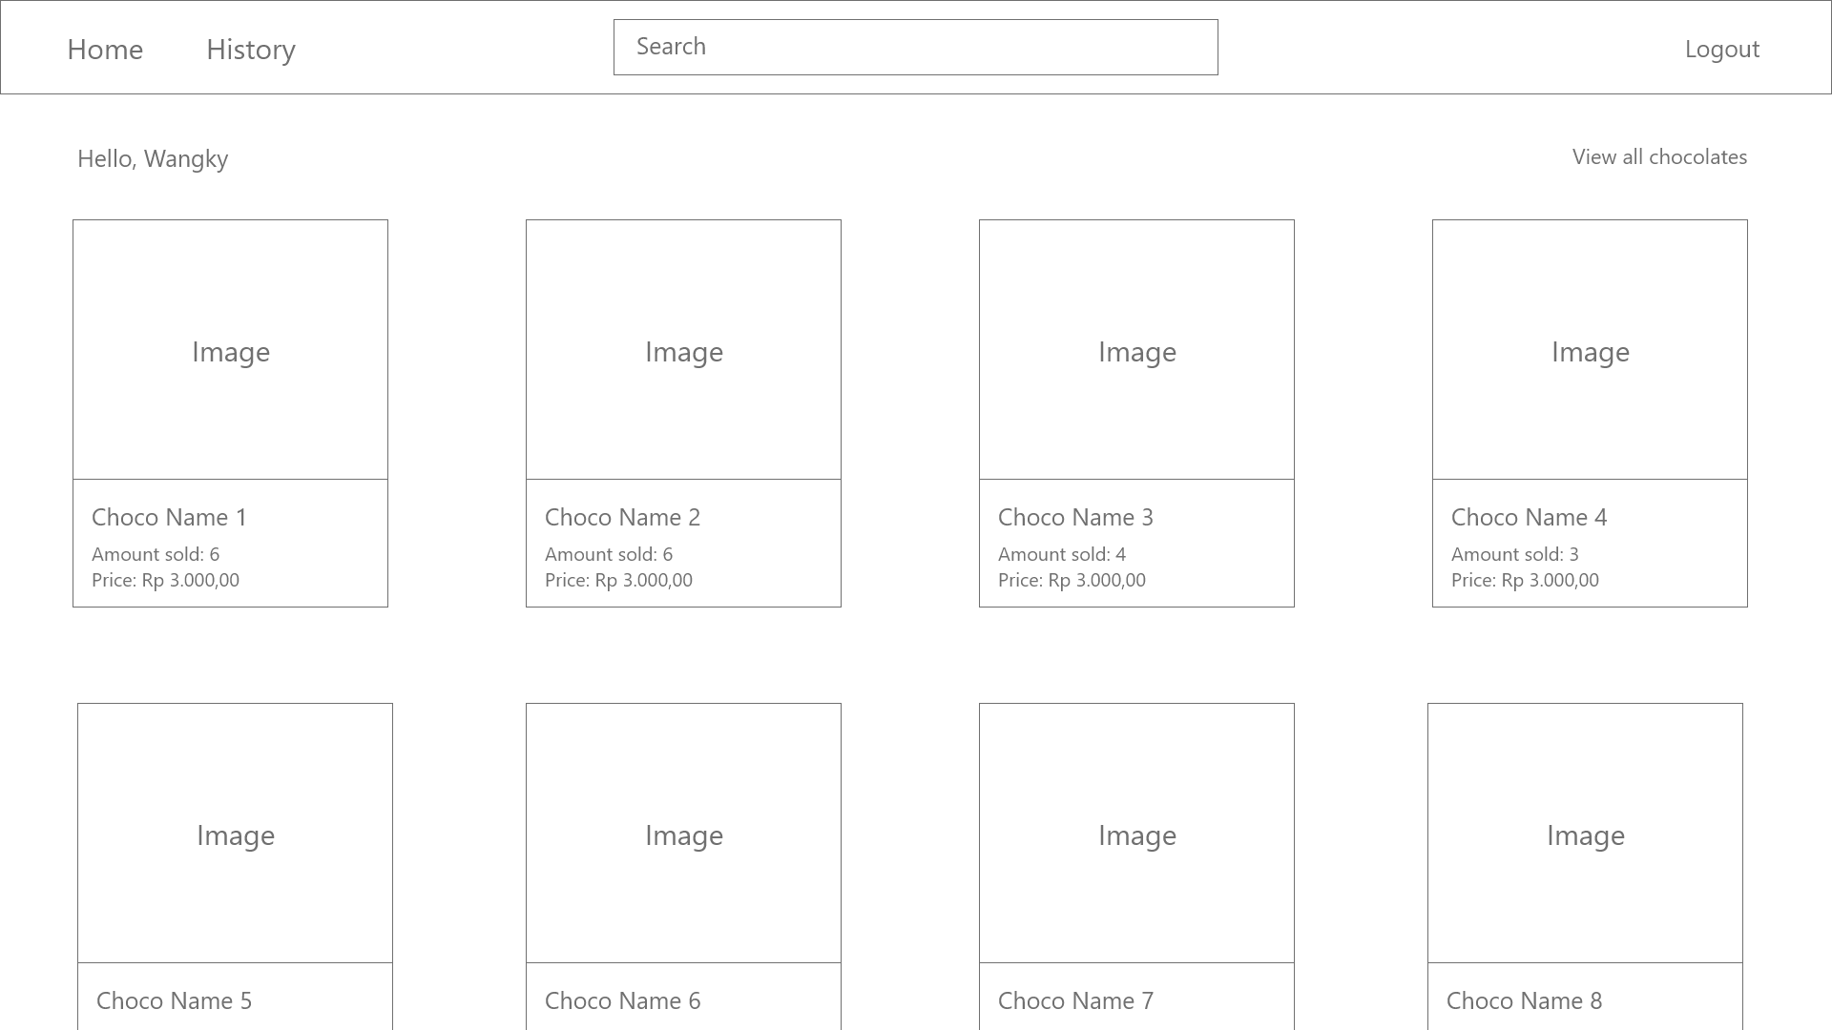This screenshot has height=1030, width=1832.
Task: Select the Choco Name 1 image thumbnail
Action: point(230,350)
